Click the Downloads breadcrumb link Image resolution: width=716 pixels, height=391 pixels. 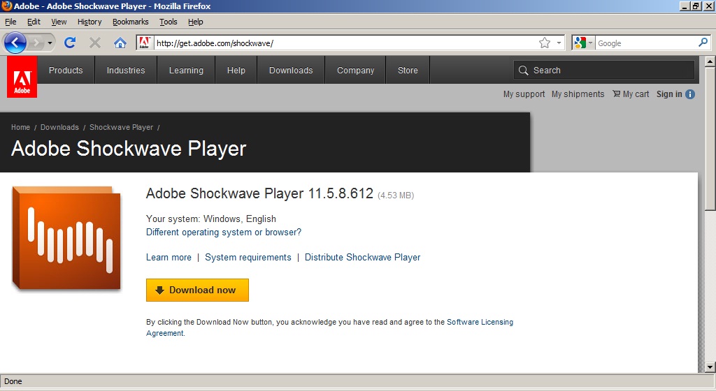59,127
